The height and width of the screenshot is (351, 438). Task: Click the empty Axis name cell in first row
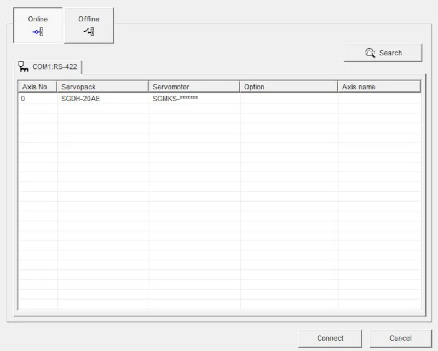pyautogui.click(x=379, y=99)
